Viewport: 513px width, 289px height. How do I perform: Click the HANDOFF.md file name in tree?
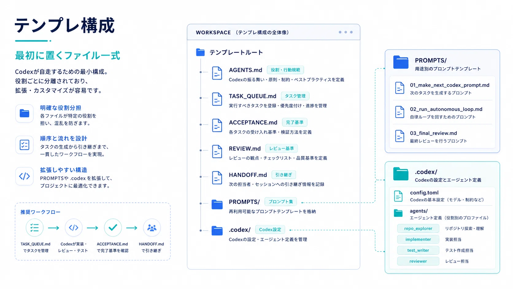click(248, 175)
